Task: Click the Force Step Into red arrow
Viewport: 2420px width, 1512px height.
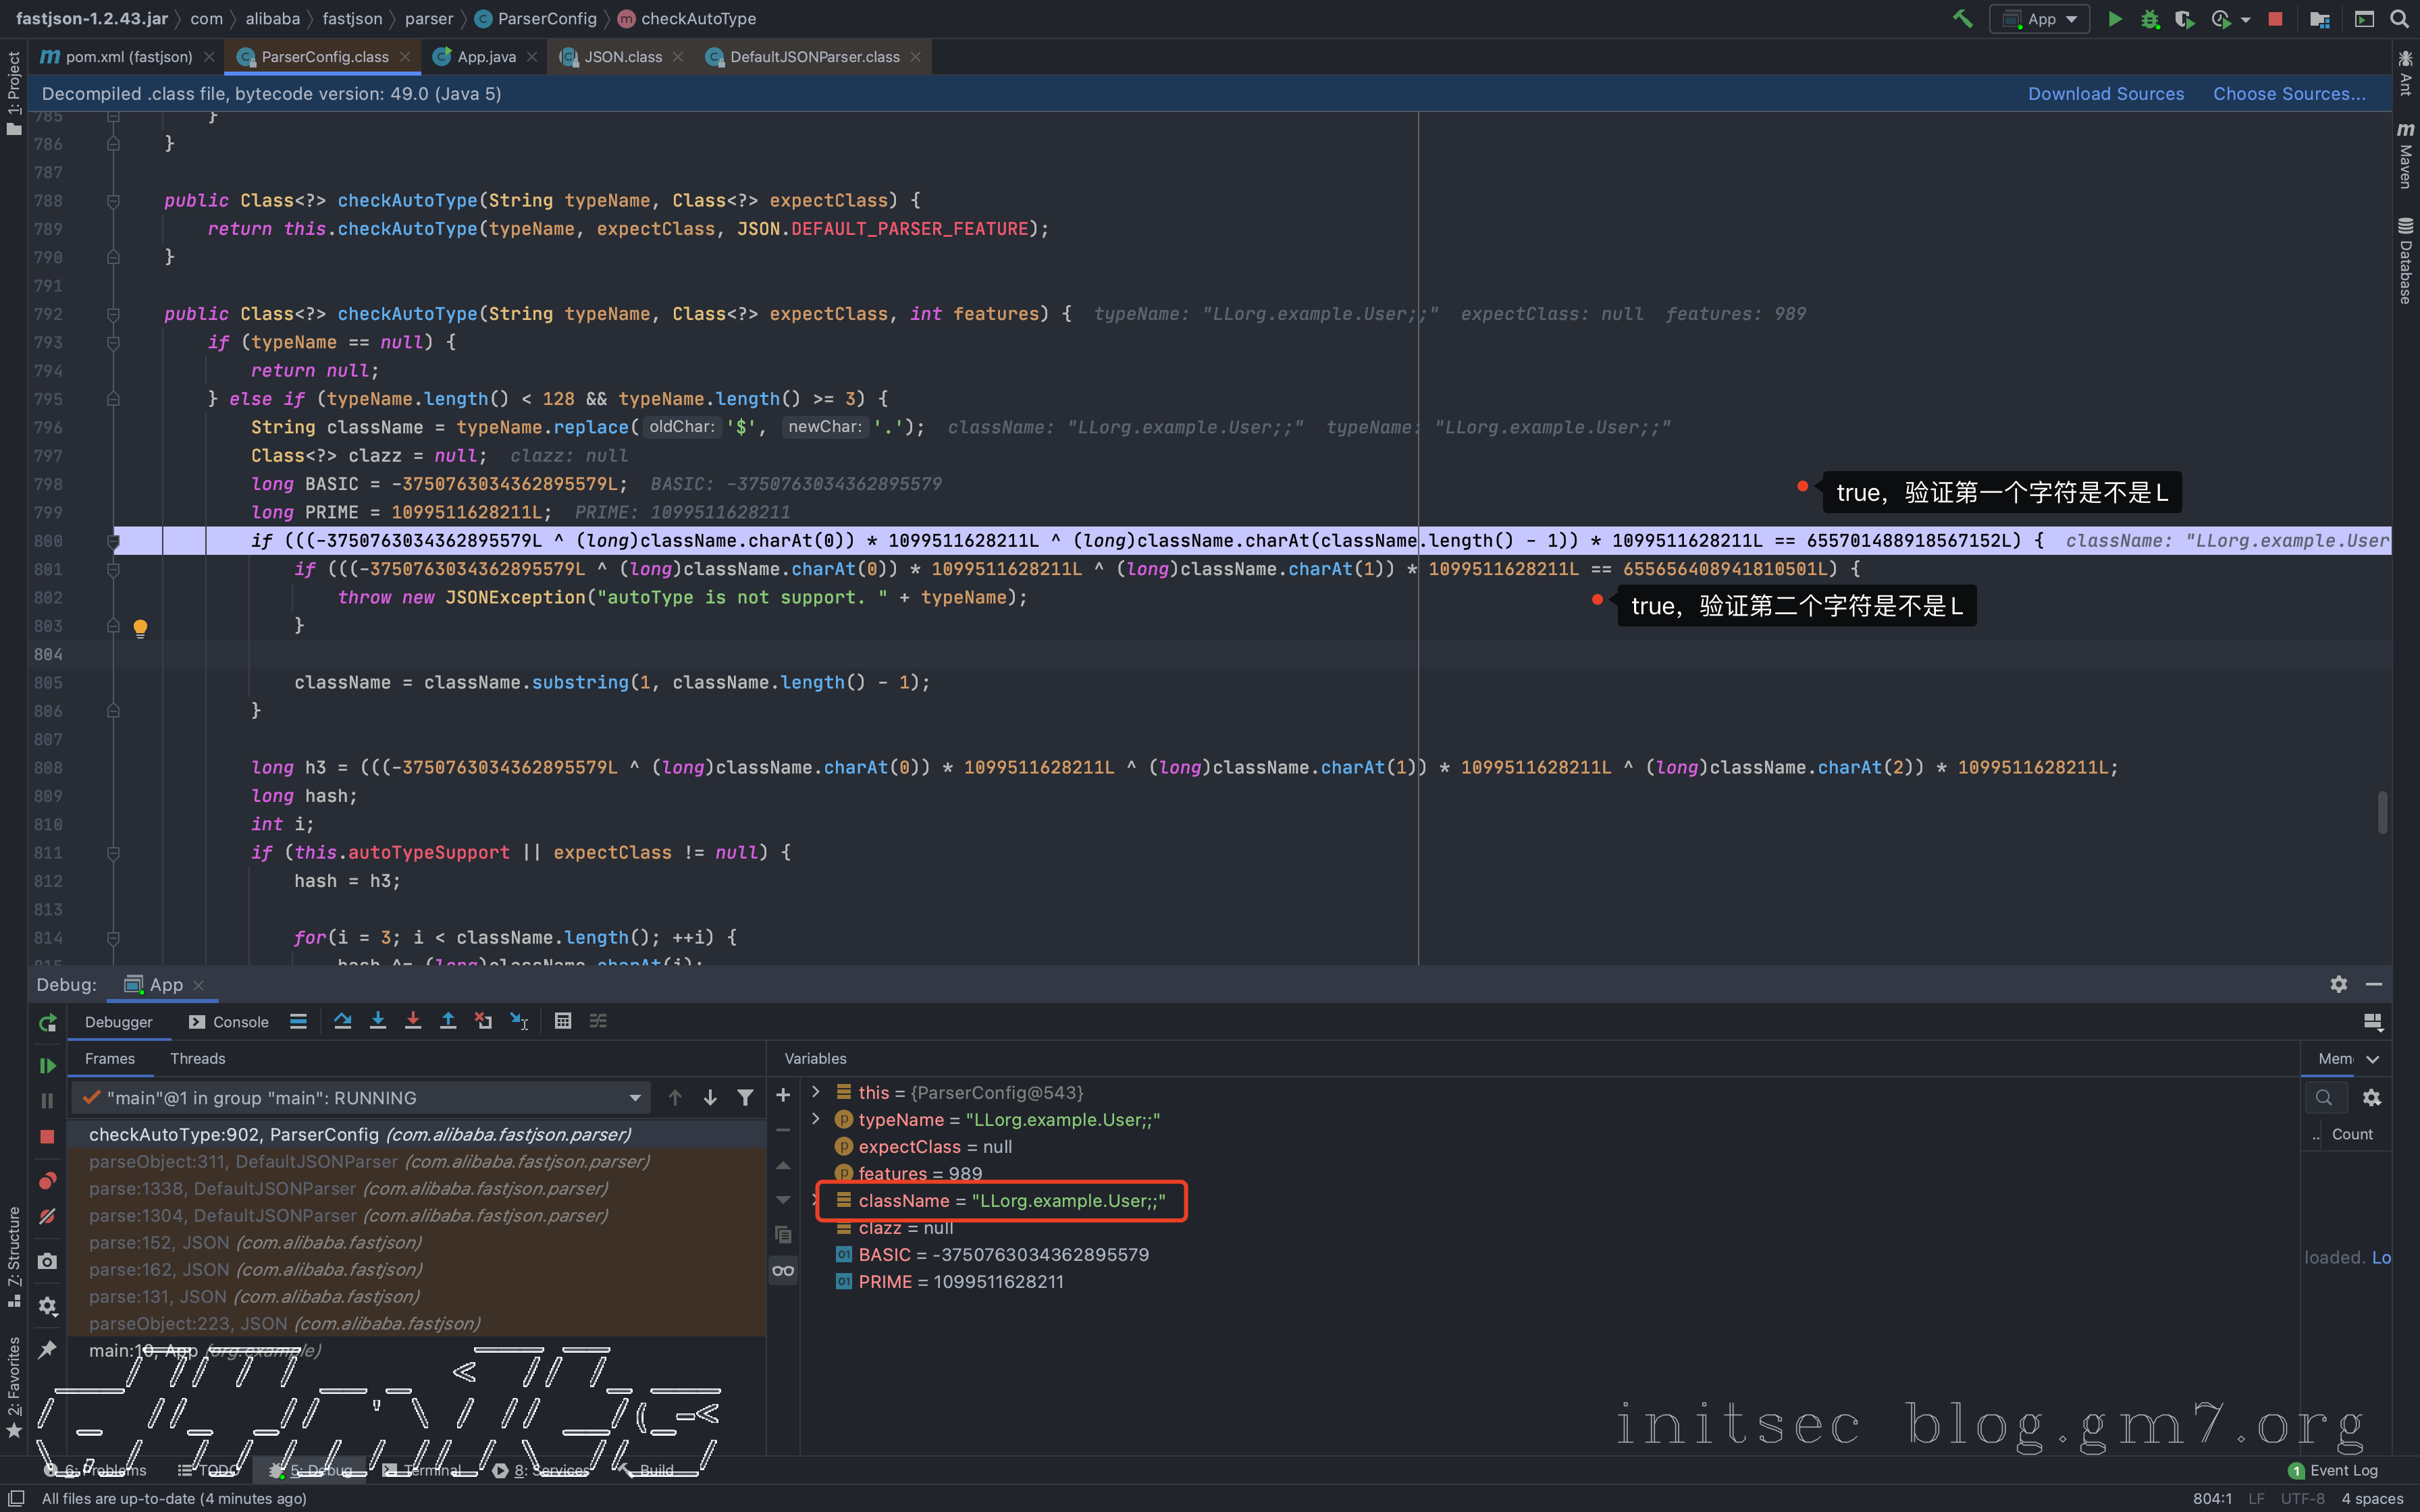Action: coord(413,1021)
